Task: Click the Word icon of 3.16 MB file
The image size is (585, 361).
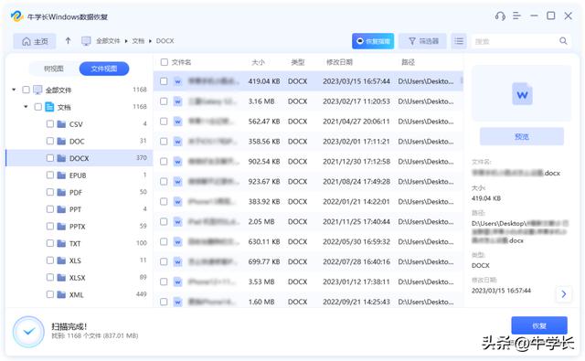Action: pos(178,101)
